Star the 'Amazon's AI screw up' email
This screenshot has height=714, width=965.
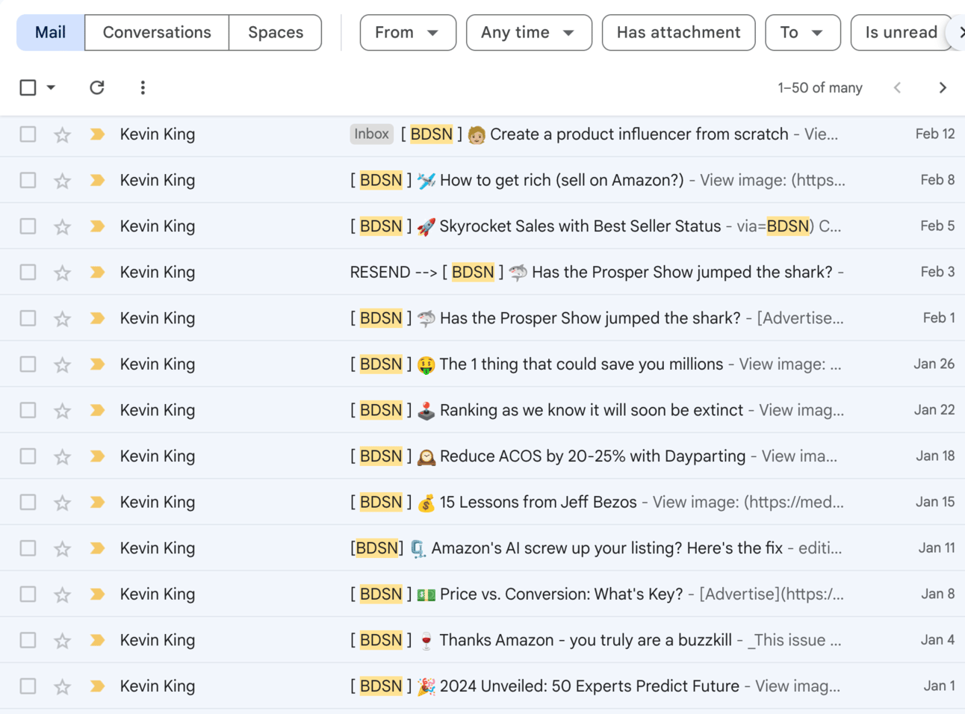click(x=63, y=549)
